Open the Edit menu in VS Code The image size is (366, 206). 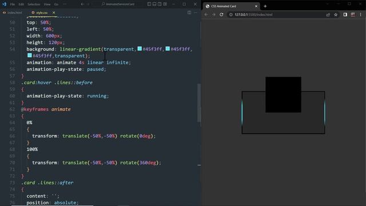(x=21, y=4)
